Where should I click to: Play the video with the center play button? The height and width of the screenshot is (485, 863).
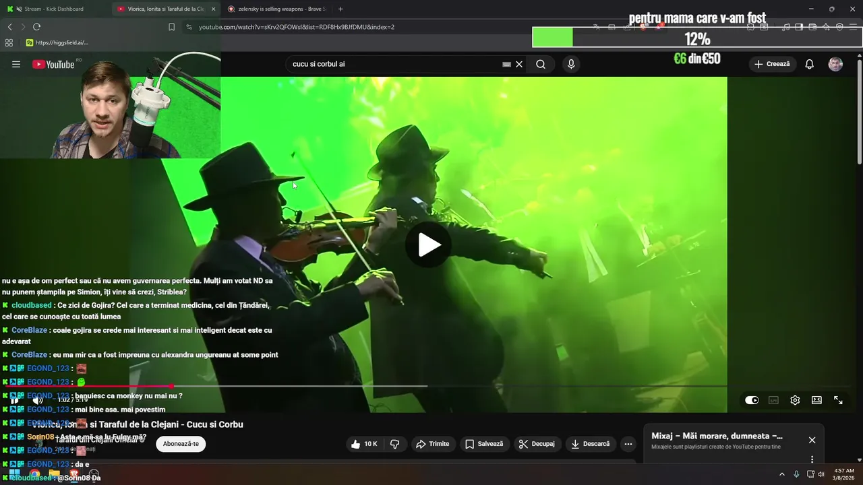(428, 245)
